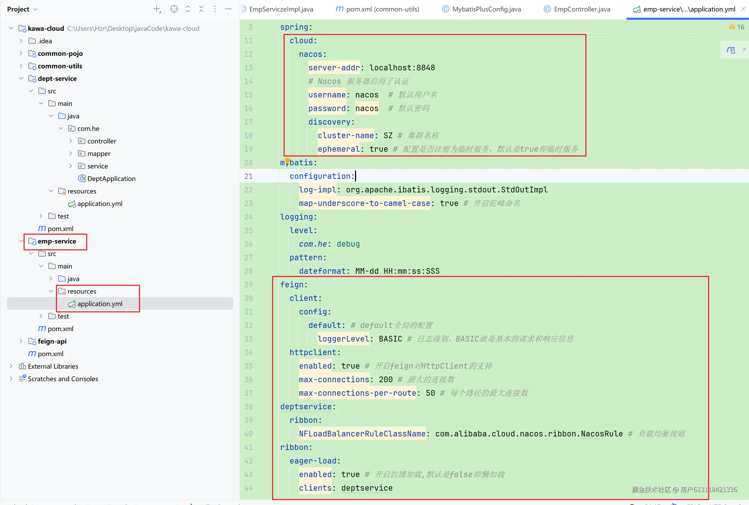The width and height of the screenshot is (749, 505).
Task: Select DeptApplication class in the tree
Action: (111, 179)
